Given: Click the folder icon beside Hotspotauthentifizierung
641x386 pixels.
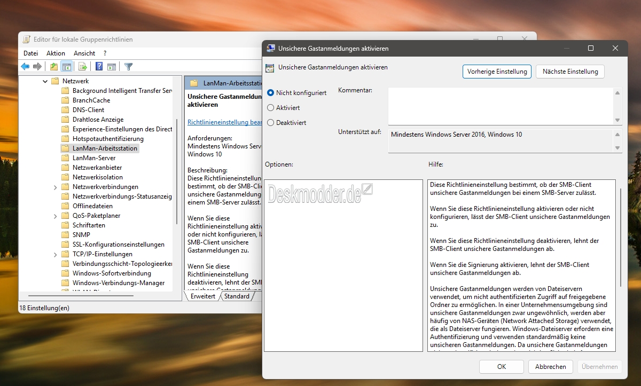Looking at the screenshot, I should click(65, 139).
